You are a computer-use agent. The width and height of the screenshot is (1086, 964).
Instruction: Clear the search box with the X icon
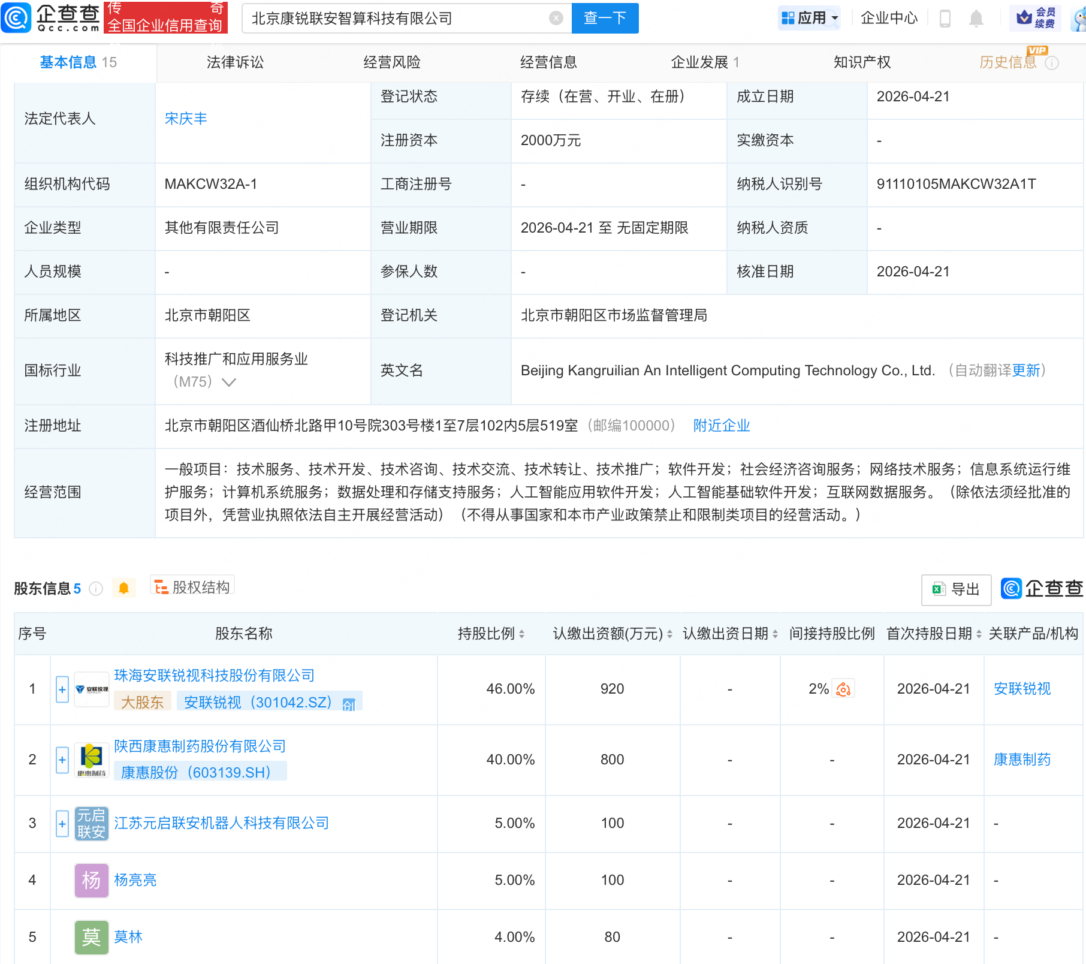[556, 18]
